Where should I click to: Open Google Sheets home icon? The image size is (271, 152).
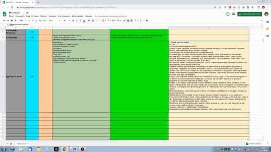pos(5,14)
